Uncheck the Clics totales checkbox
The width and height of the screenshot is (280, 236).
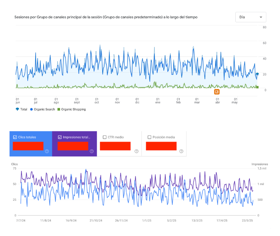(x=15, y=137)
